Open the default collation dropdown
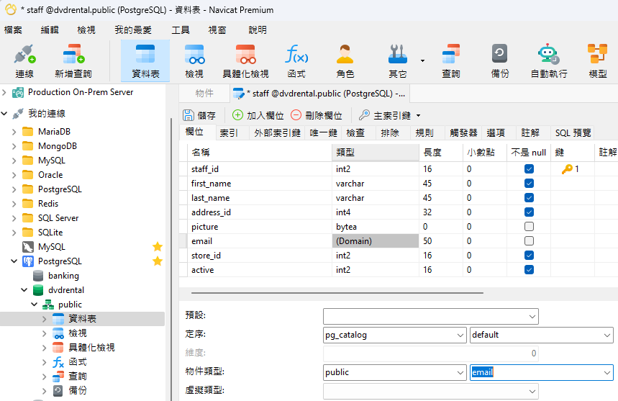This screenshot has width=618, height=401. [x=607, y=335]
